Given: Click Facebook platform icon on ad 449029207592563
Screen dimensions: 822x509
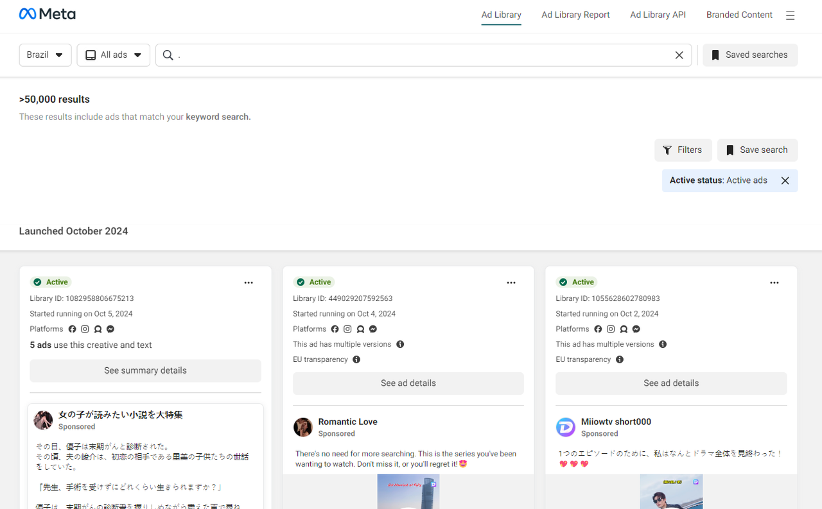Looking at the screenshot, I should point(335,329).
